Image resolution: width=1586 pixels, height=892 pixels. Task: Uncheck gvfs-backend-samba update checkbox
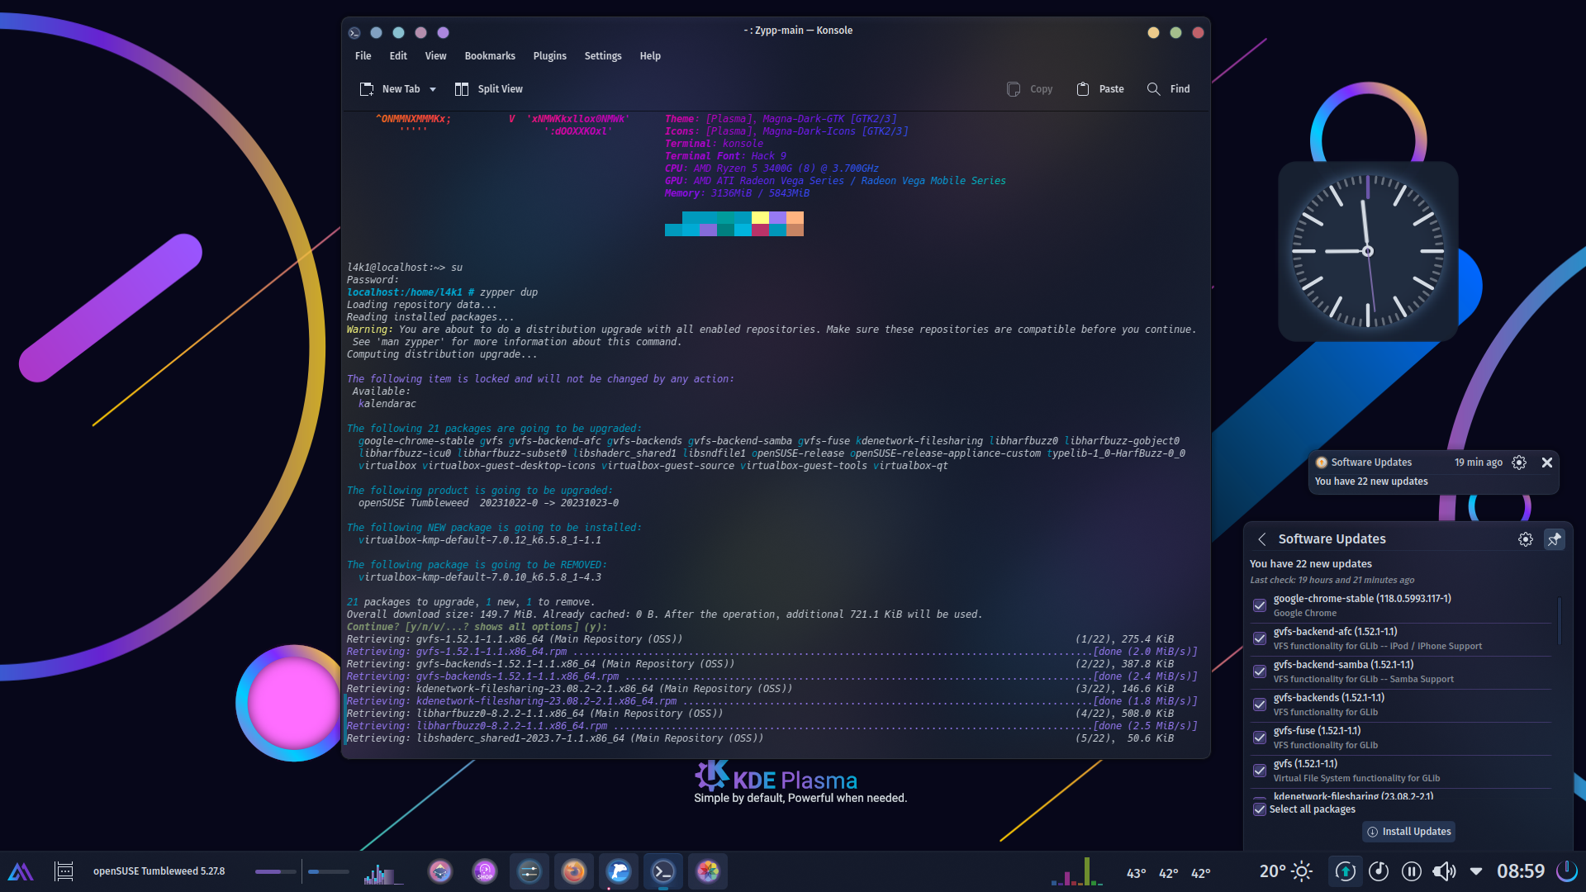tap(1260, 671)
